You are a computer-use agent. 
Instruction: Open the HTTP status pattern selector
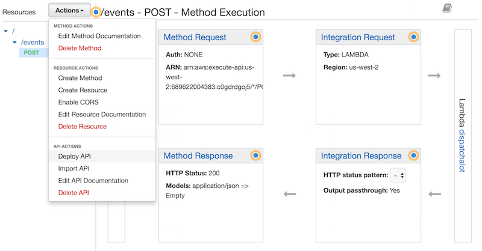coord(398,176)
